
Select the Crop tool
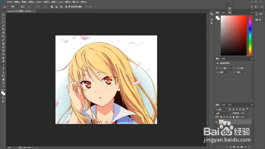[x=3, y=29]
